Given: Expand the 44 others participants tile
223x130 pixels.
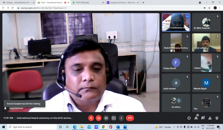Looking at the screenshot, I should [x=176, y=103].
